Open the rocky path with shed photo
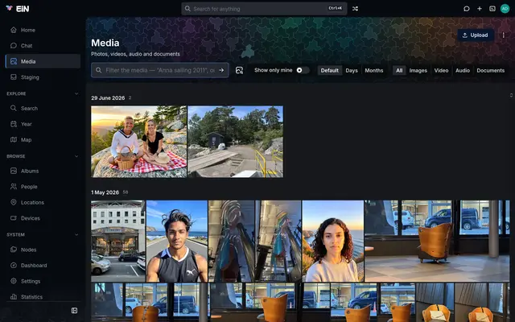The width and height of the screenshot is (515, 322). tap(236, 142)
